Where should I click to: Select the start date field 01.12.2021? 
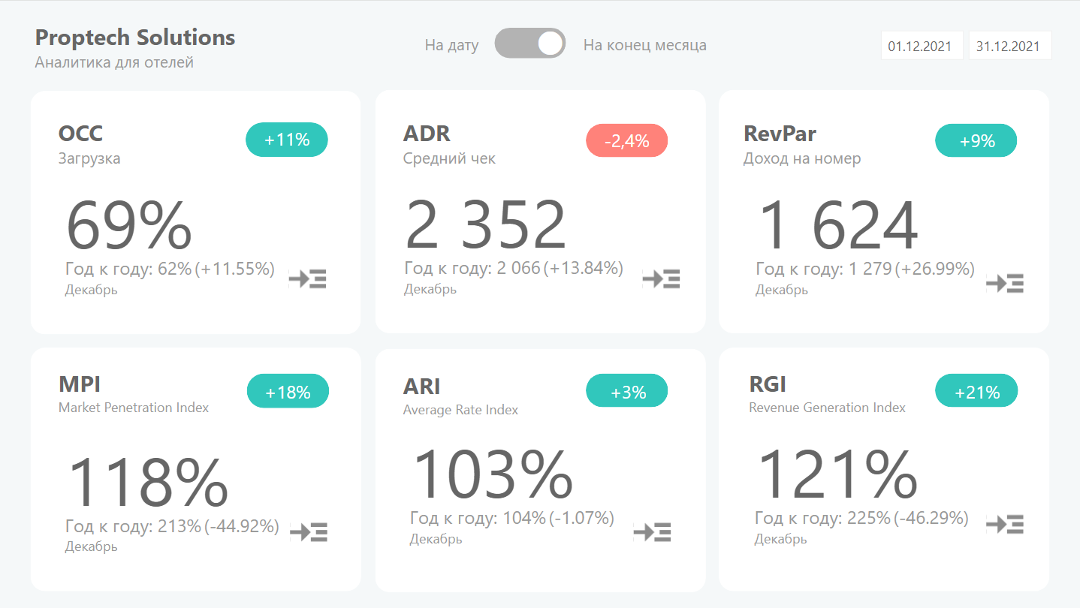pos(922,46)
